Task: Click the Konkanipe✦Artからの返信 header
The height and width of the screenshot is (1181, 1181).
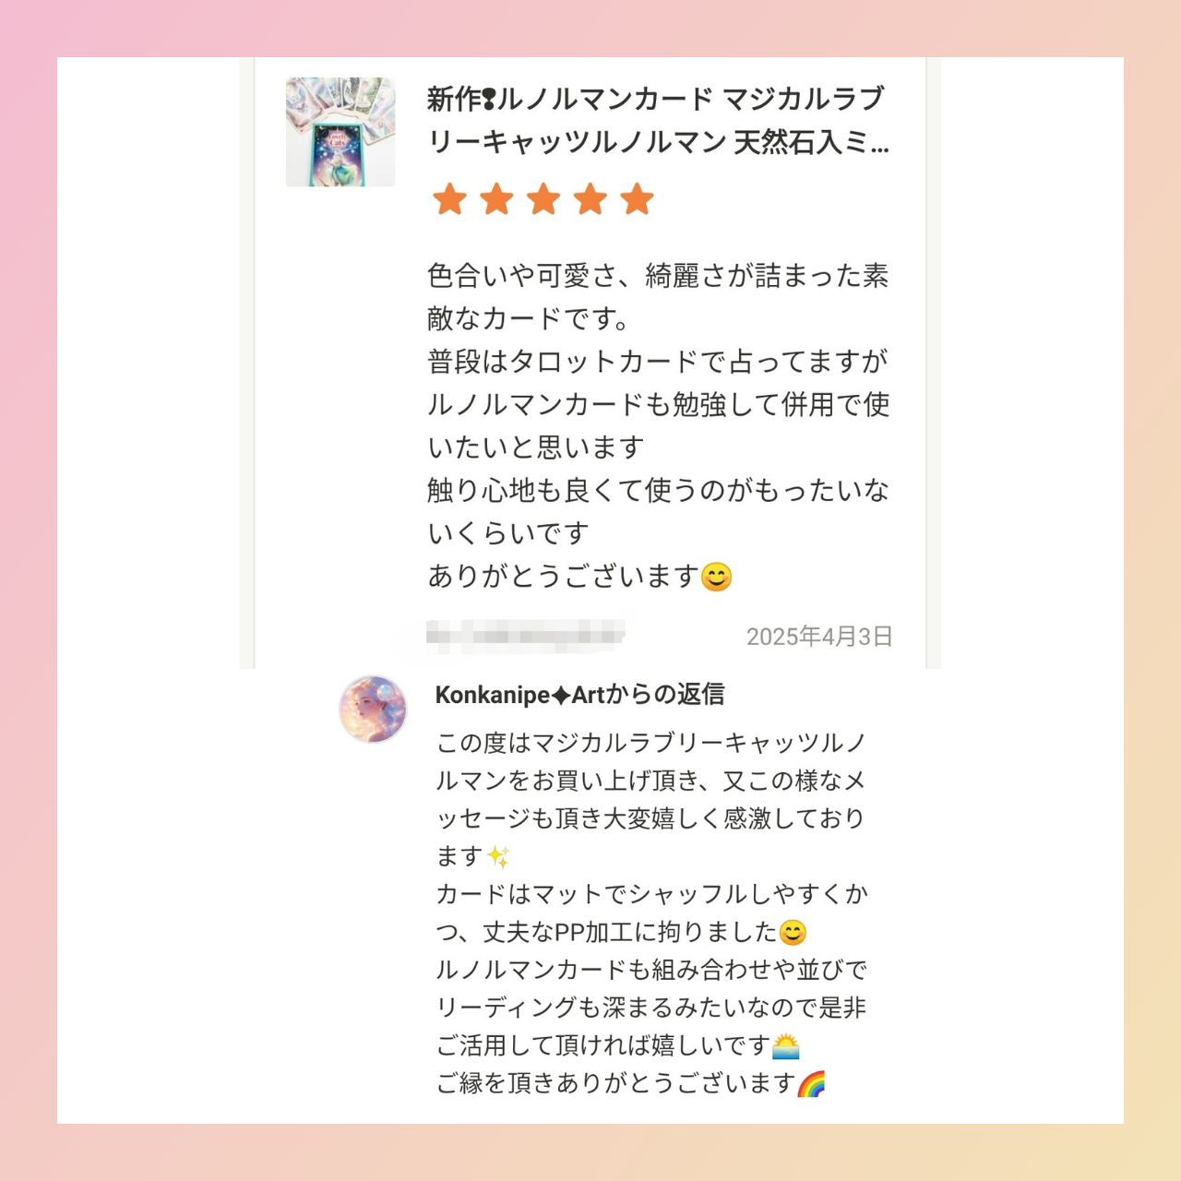Action: [579, 695]
